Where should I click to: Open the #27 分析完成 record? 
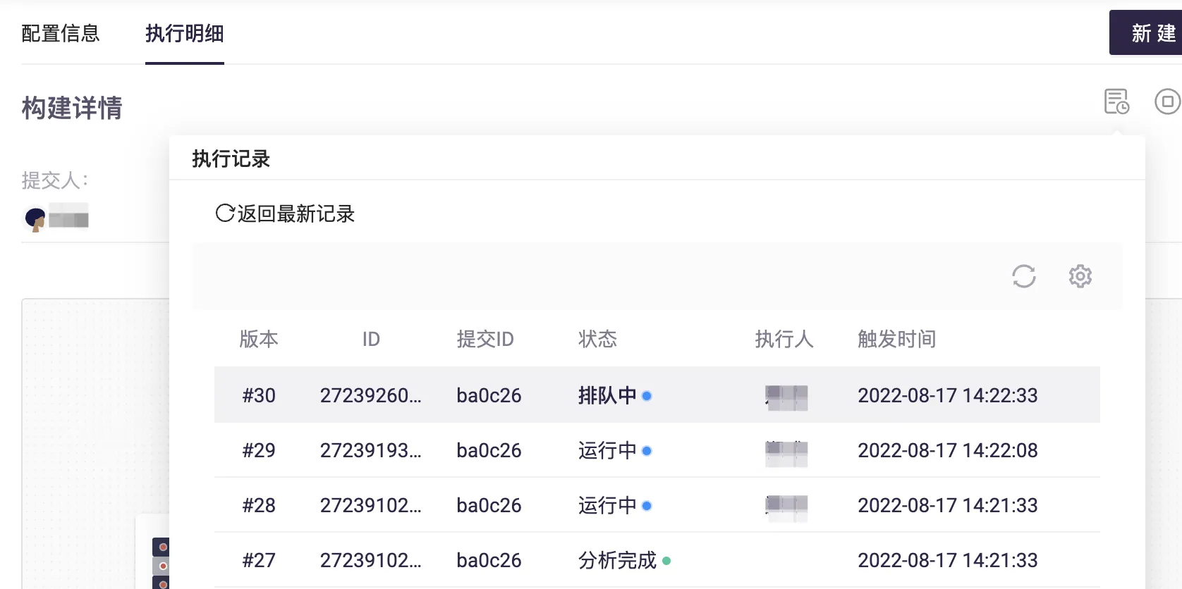617,560
